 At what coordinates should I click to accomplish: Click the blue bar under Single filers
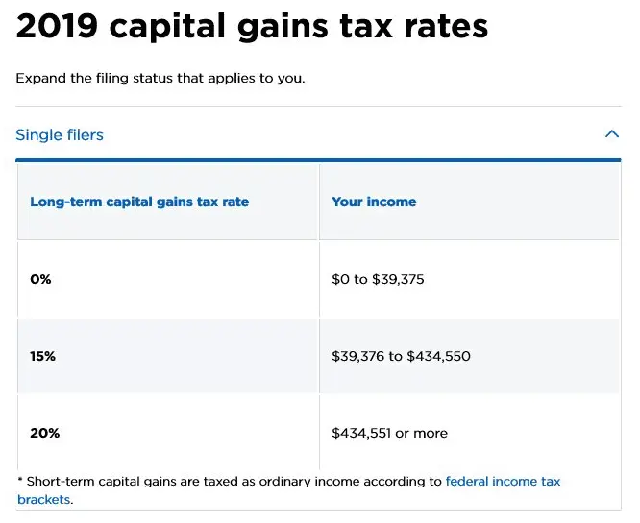pyautogui.click(x=318, y=160)
